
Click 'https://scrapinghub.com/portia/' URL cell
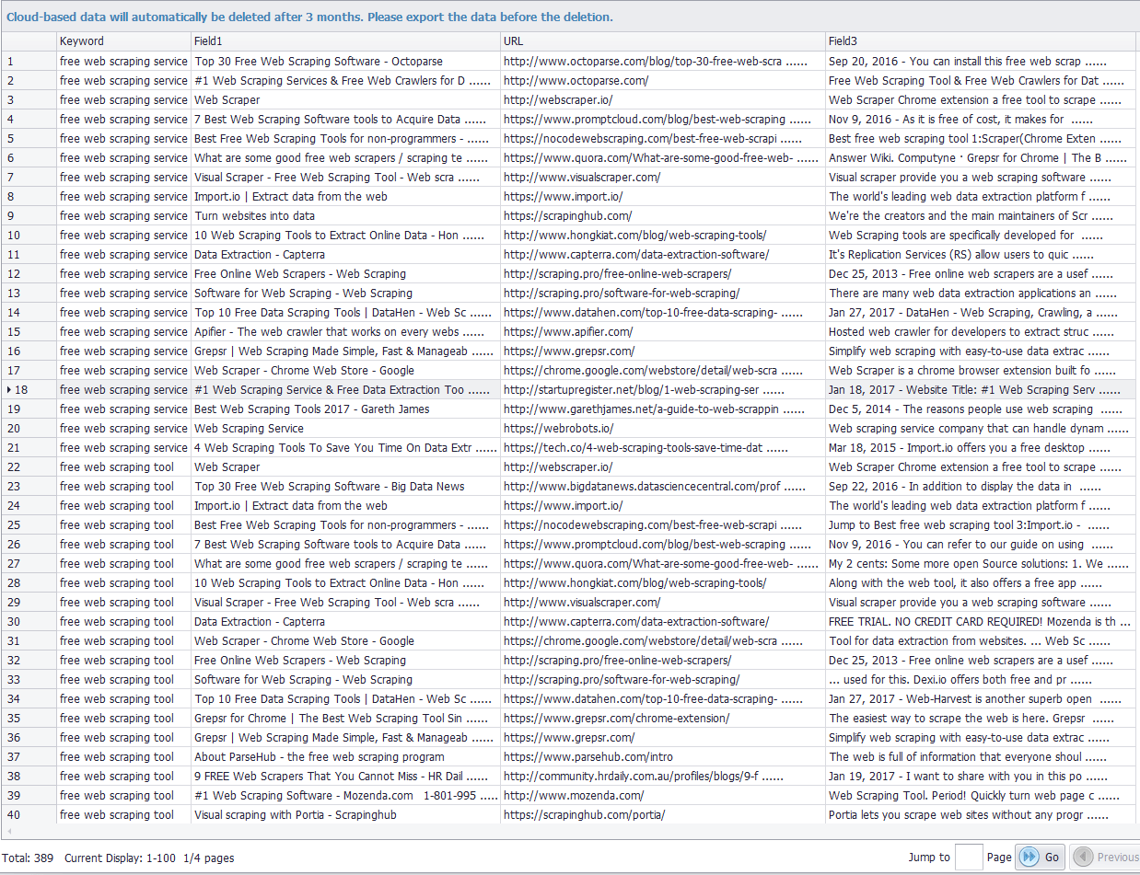coord(663,815)
